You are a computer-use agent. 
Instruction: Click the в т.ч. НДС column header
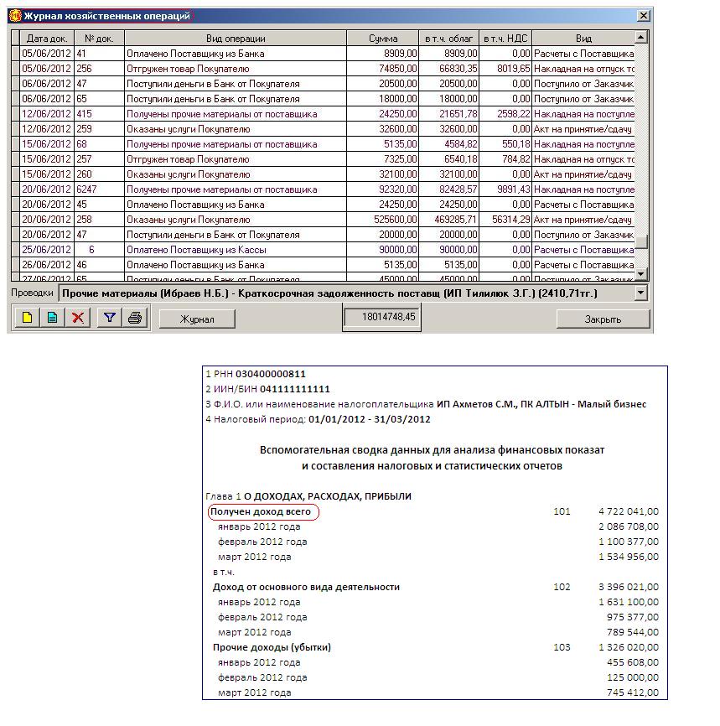pos(505,39)
